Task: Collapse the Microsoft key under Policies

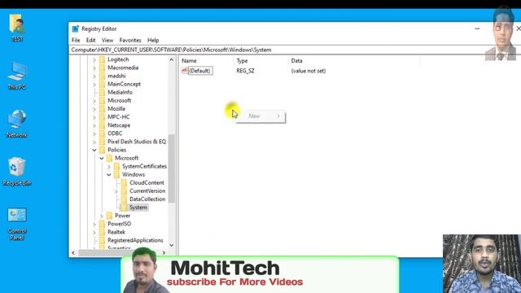Action: (102, 159)
